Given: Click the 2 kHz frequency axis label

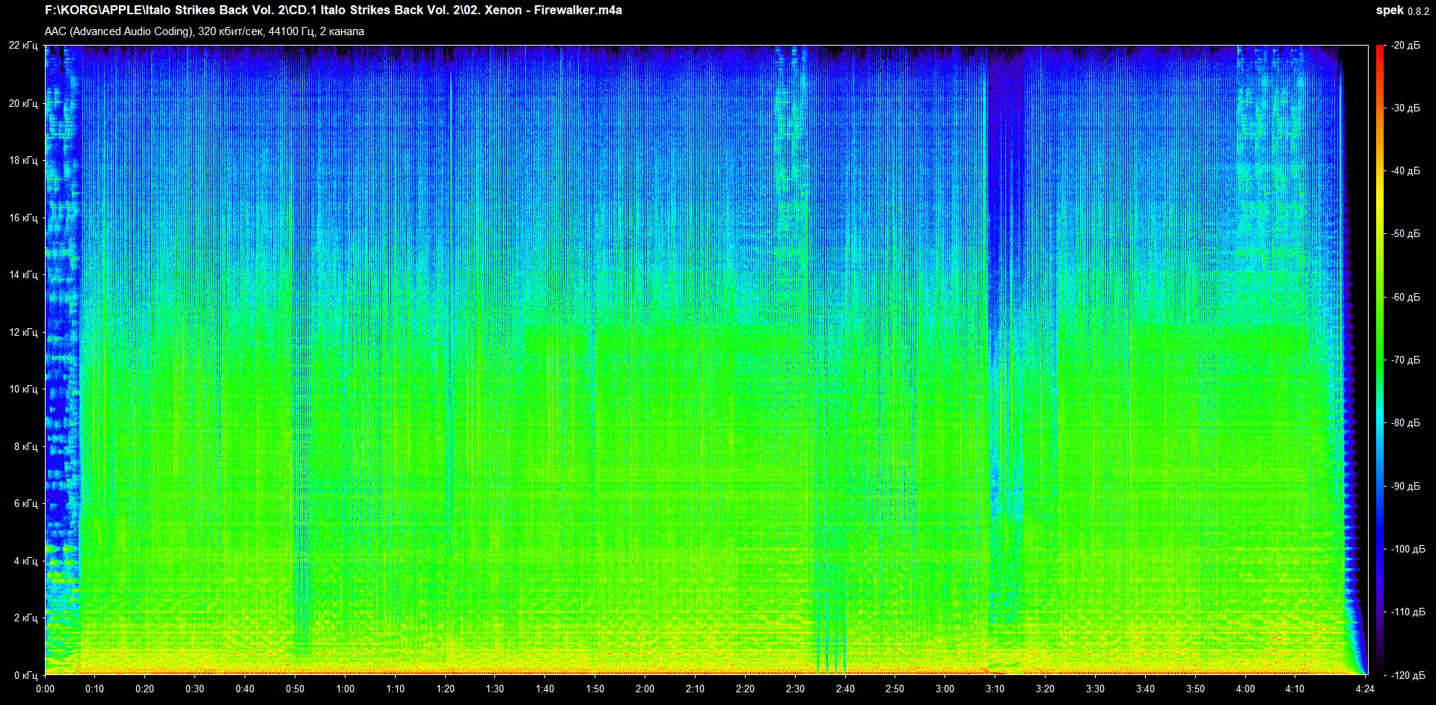Looking at the screenshot, I should coord(26,618).
